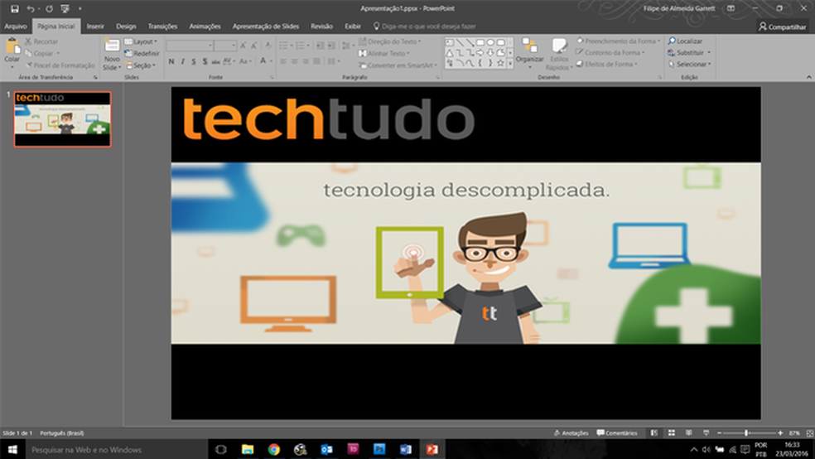Image resolution: width=815 pixels, height=459 pixels.
Task: Expand the shapes gallery with More arrow
Action: [510, 63]
